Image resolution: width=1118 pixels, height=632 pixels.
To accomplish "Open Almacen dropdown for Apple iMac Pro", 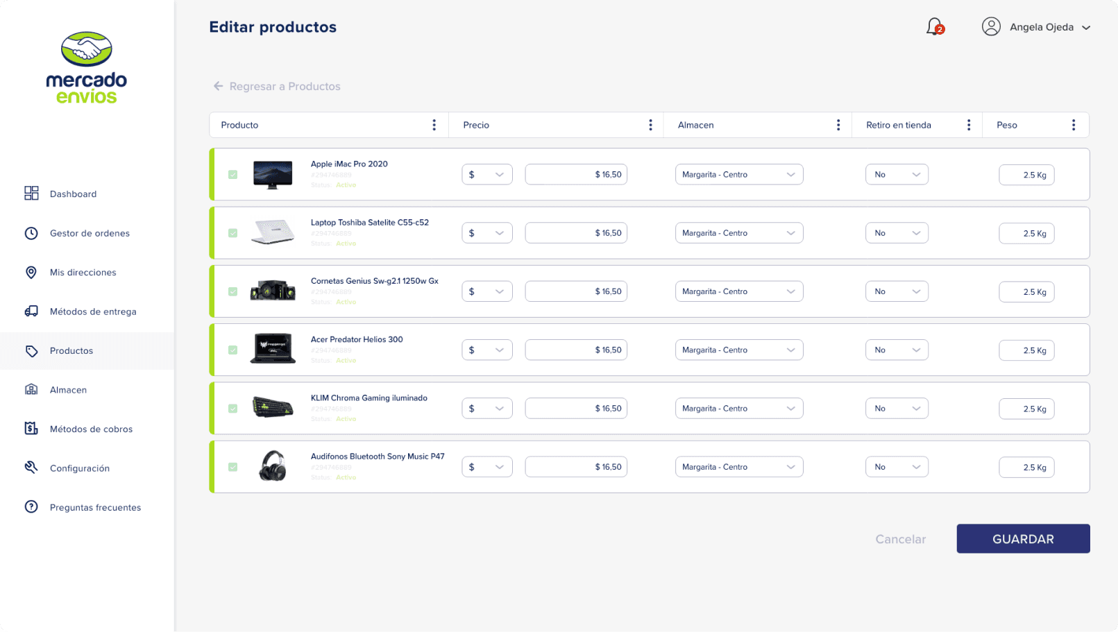I will 739,174.
